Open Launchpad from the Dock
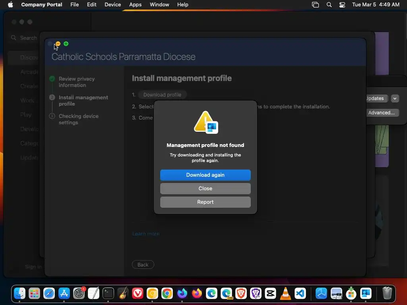This screenshot has width=407, height=305. [34, 293]
